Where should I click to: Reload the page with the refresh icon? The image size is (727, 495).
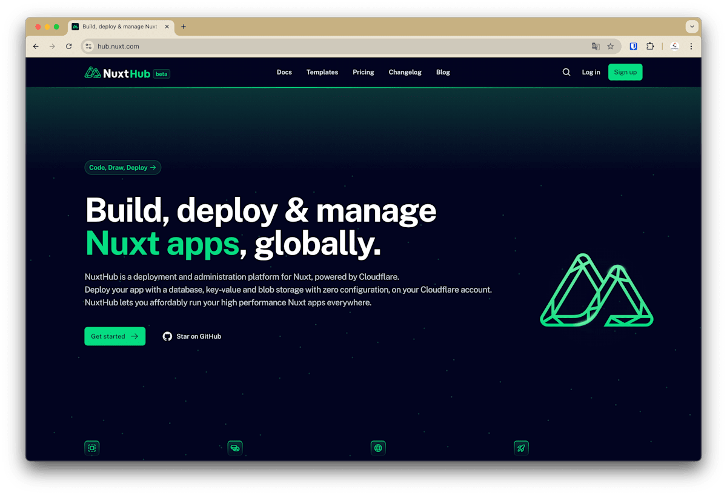(x=69, y=46)
